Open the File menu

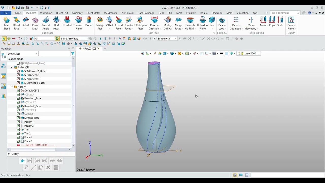click(6, 13)
